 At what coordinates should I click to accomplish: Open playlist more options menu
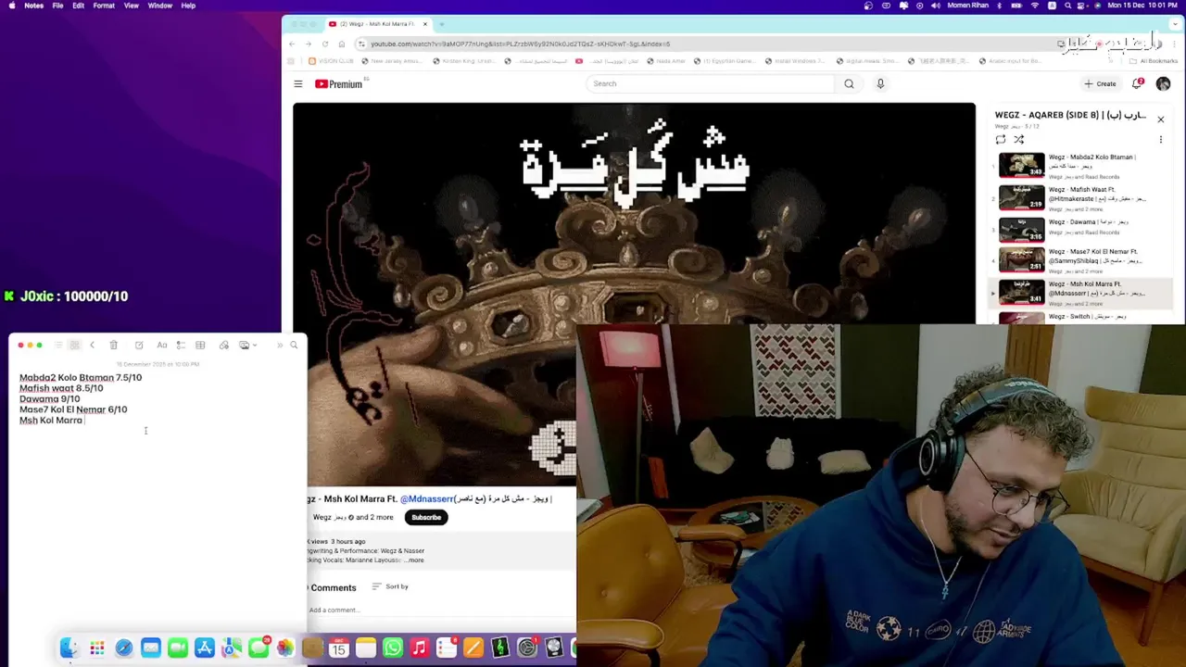coord(1160,140)
